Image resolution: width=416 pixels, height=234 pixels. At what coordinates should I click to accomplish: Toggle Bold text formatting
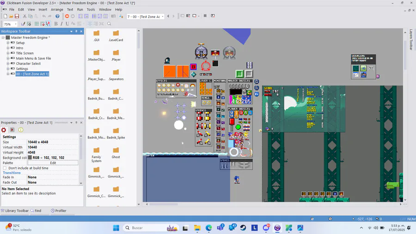pos(56,24)
